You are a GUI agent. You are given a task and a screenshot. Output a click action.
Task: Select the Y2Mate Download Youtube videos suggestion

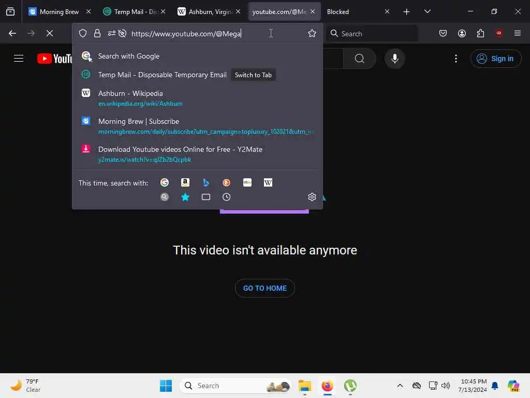click(x=197, y=154)
